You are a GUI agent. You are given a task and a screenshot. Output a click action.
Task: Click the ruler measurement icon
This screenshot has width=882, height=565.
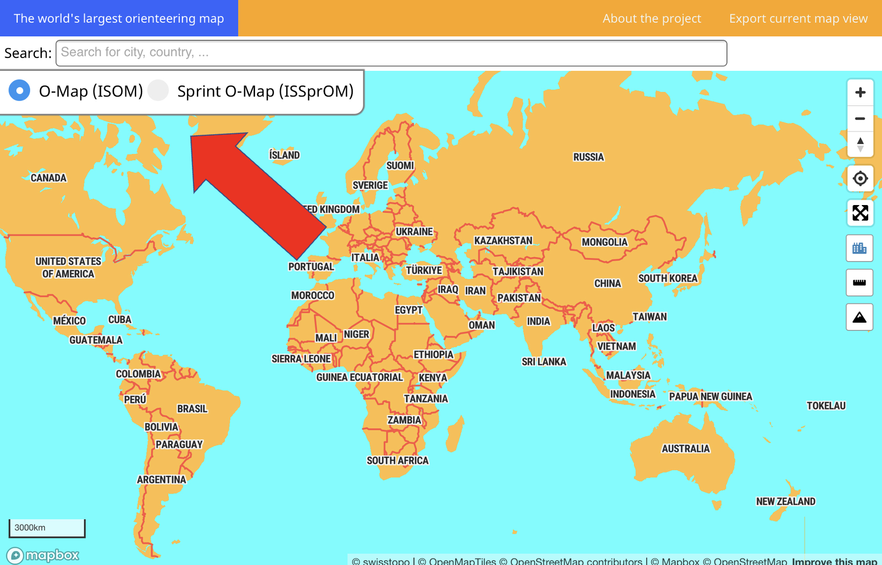tap(859, 283)
